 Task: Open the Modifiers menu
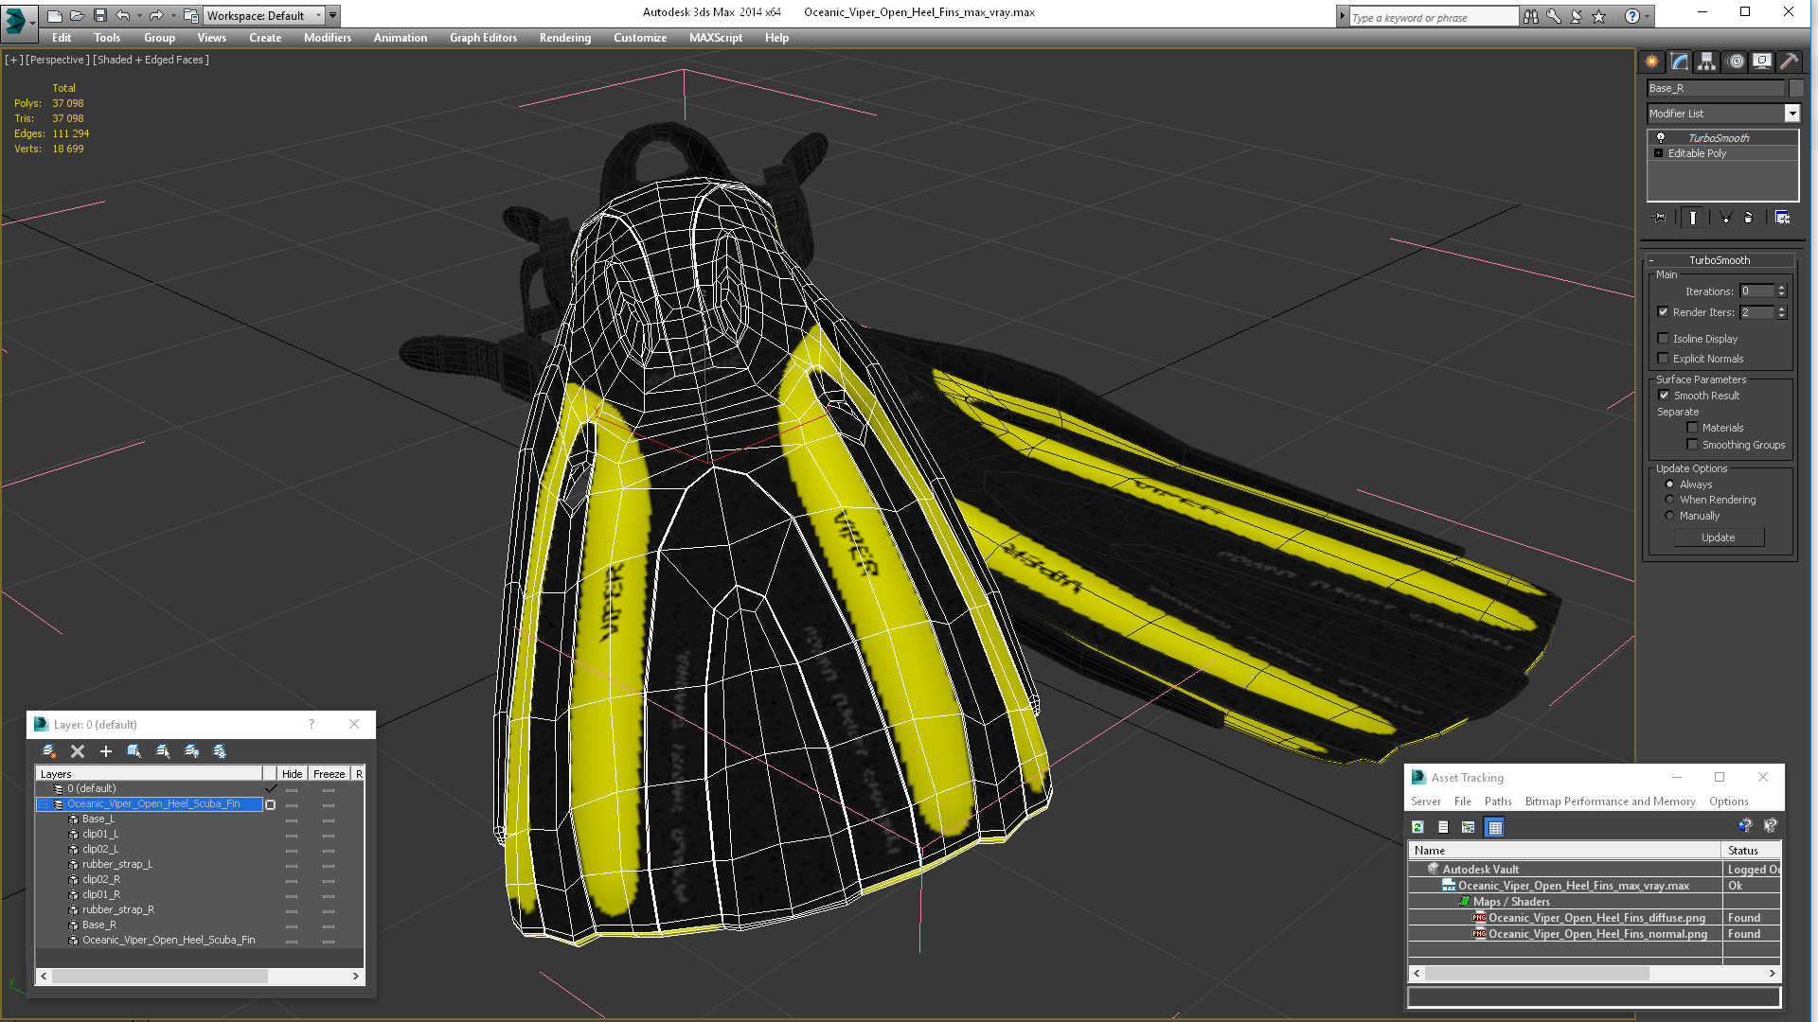(328, 38)
